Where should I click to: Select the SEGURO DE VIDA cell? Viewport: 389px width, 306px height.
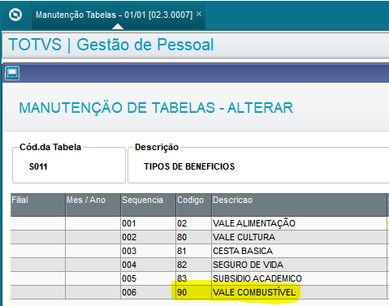tap(299, 265)
